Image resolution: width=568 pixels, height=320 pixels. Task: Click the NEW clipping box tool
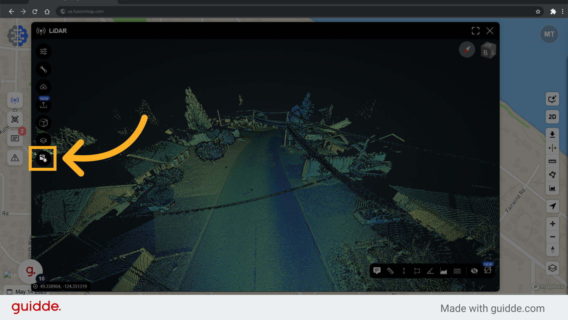tap(488, 270)
